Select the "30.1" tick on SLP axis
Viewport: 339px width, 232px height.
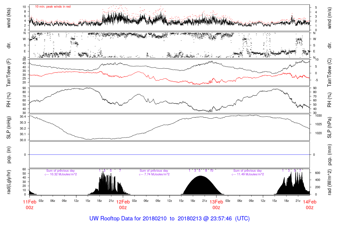[23, 134]
